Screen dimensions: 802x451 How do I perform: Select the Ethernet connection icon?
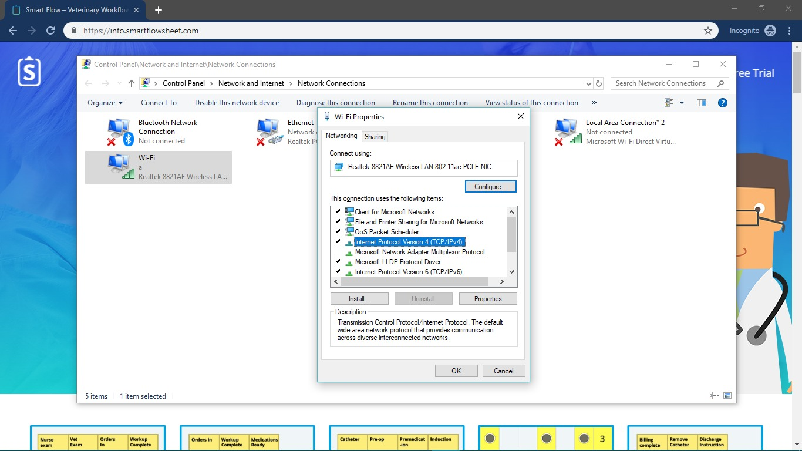(x=269, y=132)
